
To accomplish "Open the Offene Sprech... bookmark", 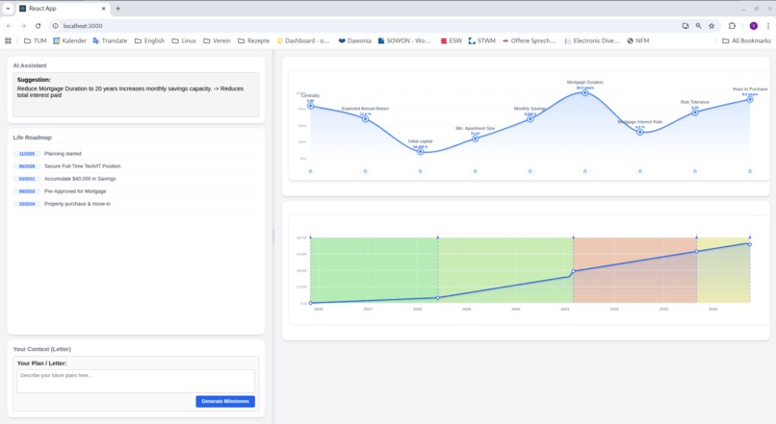I will 529,40.
